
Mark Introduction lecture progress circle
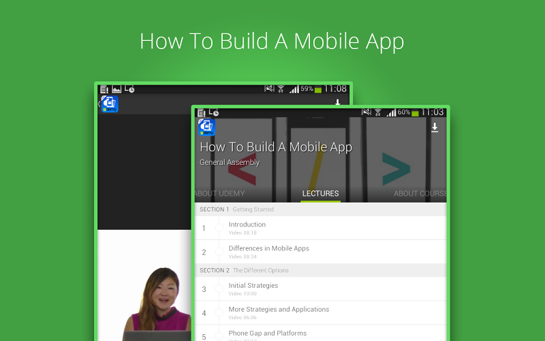219,228
